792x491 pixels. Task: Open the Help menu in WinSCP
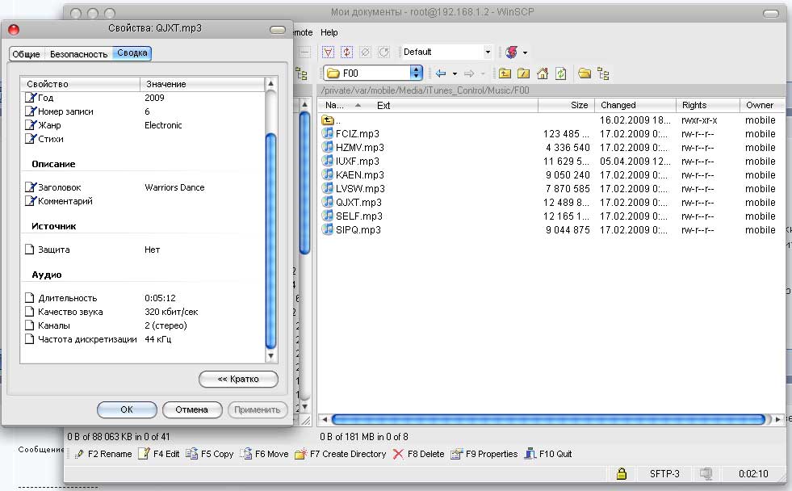click(329, 32)
